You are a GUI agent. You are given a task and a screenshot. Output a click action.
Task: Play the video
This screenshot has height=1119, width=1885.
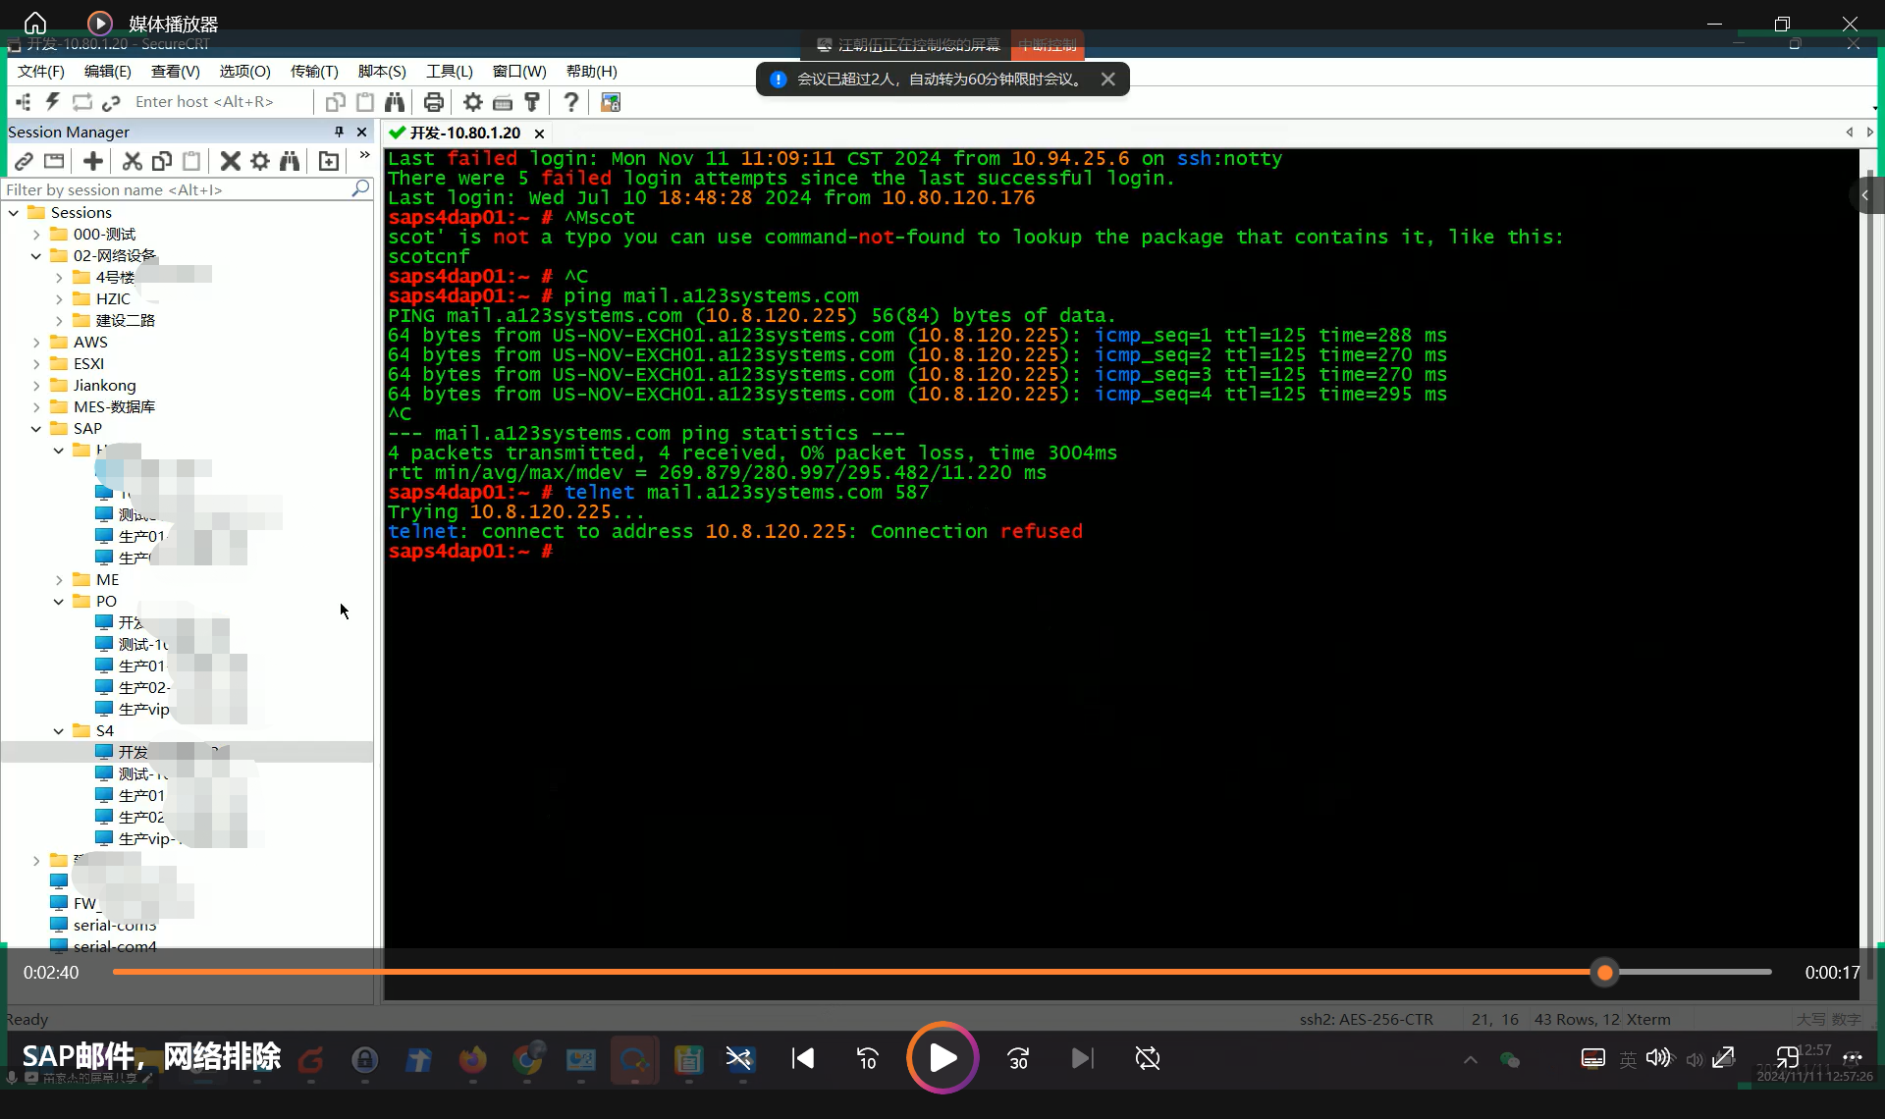[x=942, y=1057]
